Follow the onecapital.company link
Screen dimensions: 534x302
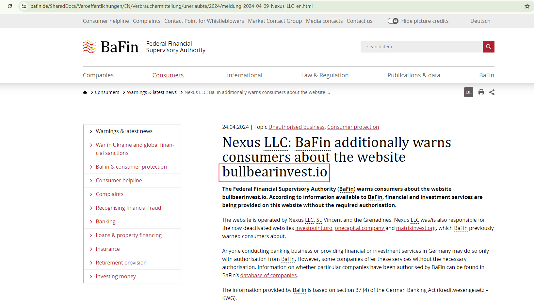360,228
